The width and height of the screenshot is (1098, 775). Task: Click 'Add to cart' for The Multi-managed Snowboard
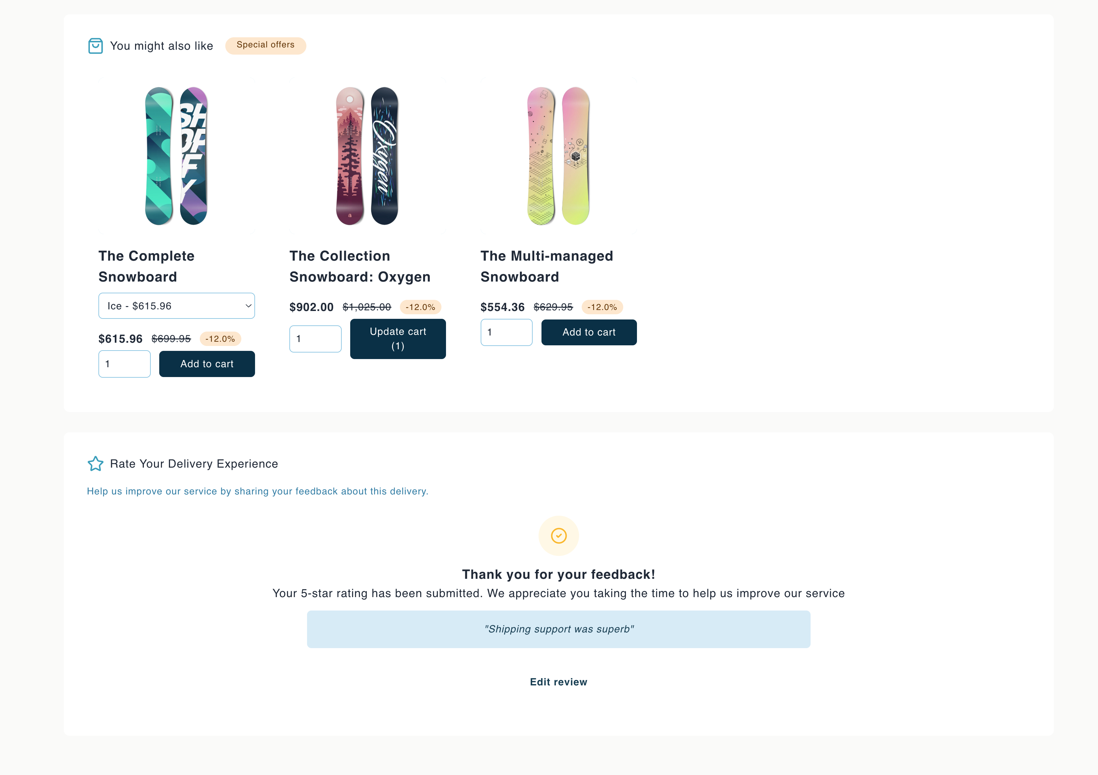click(x=589, y=332)
